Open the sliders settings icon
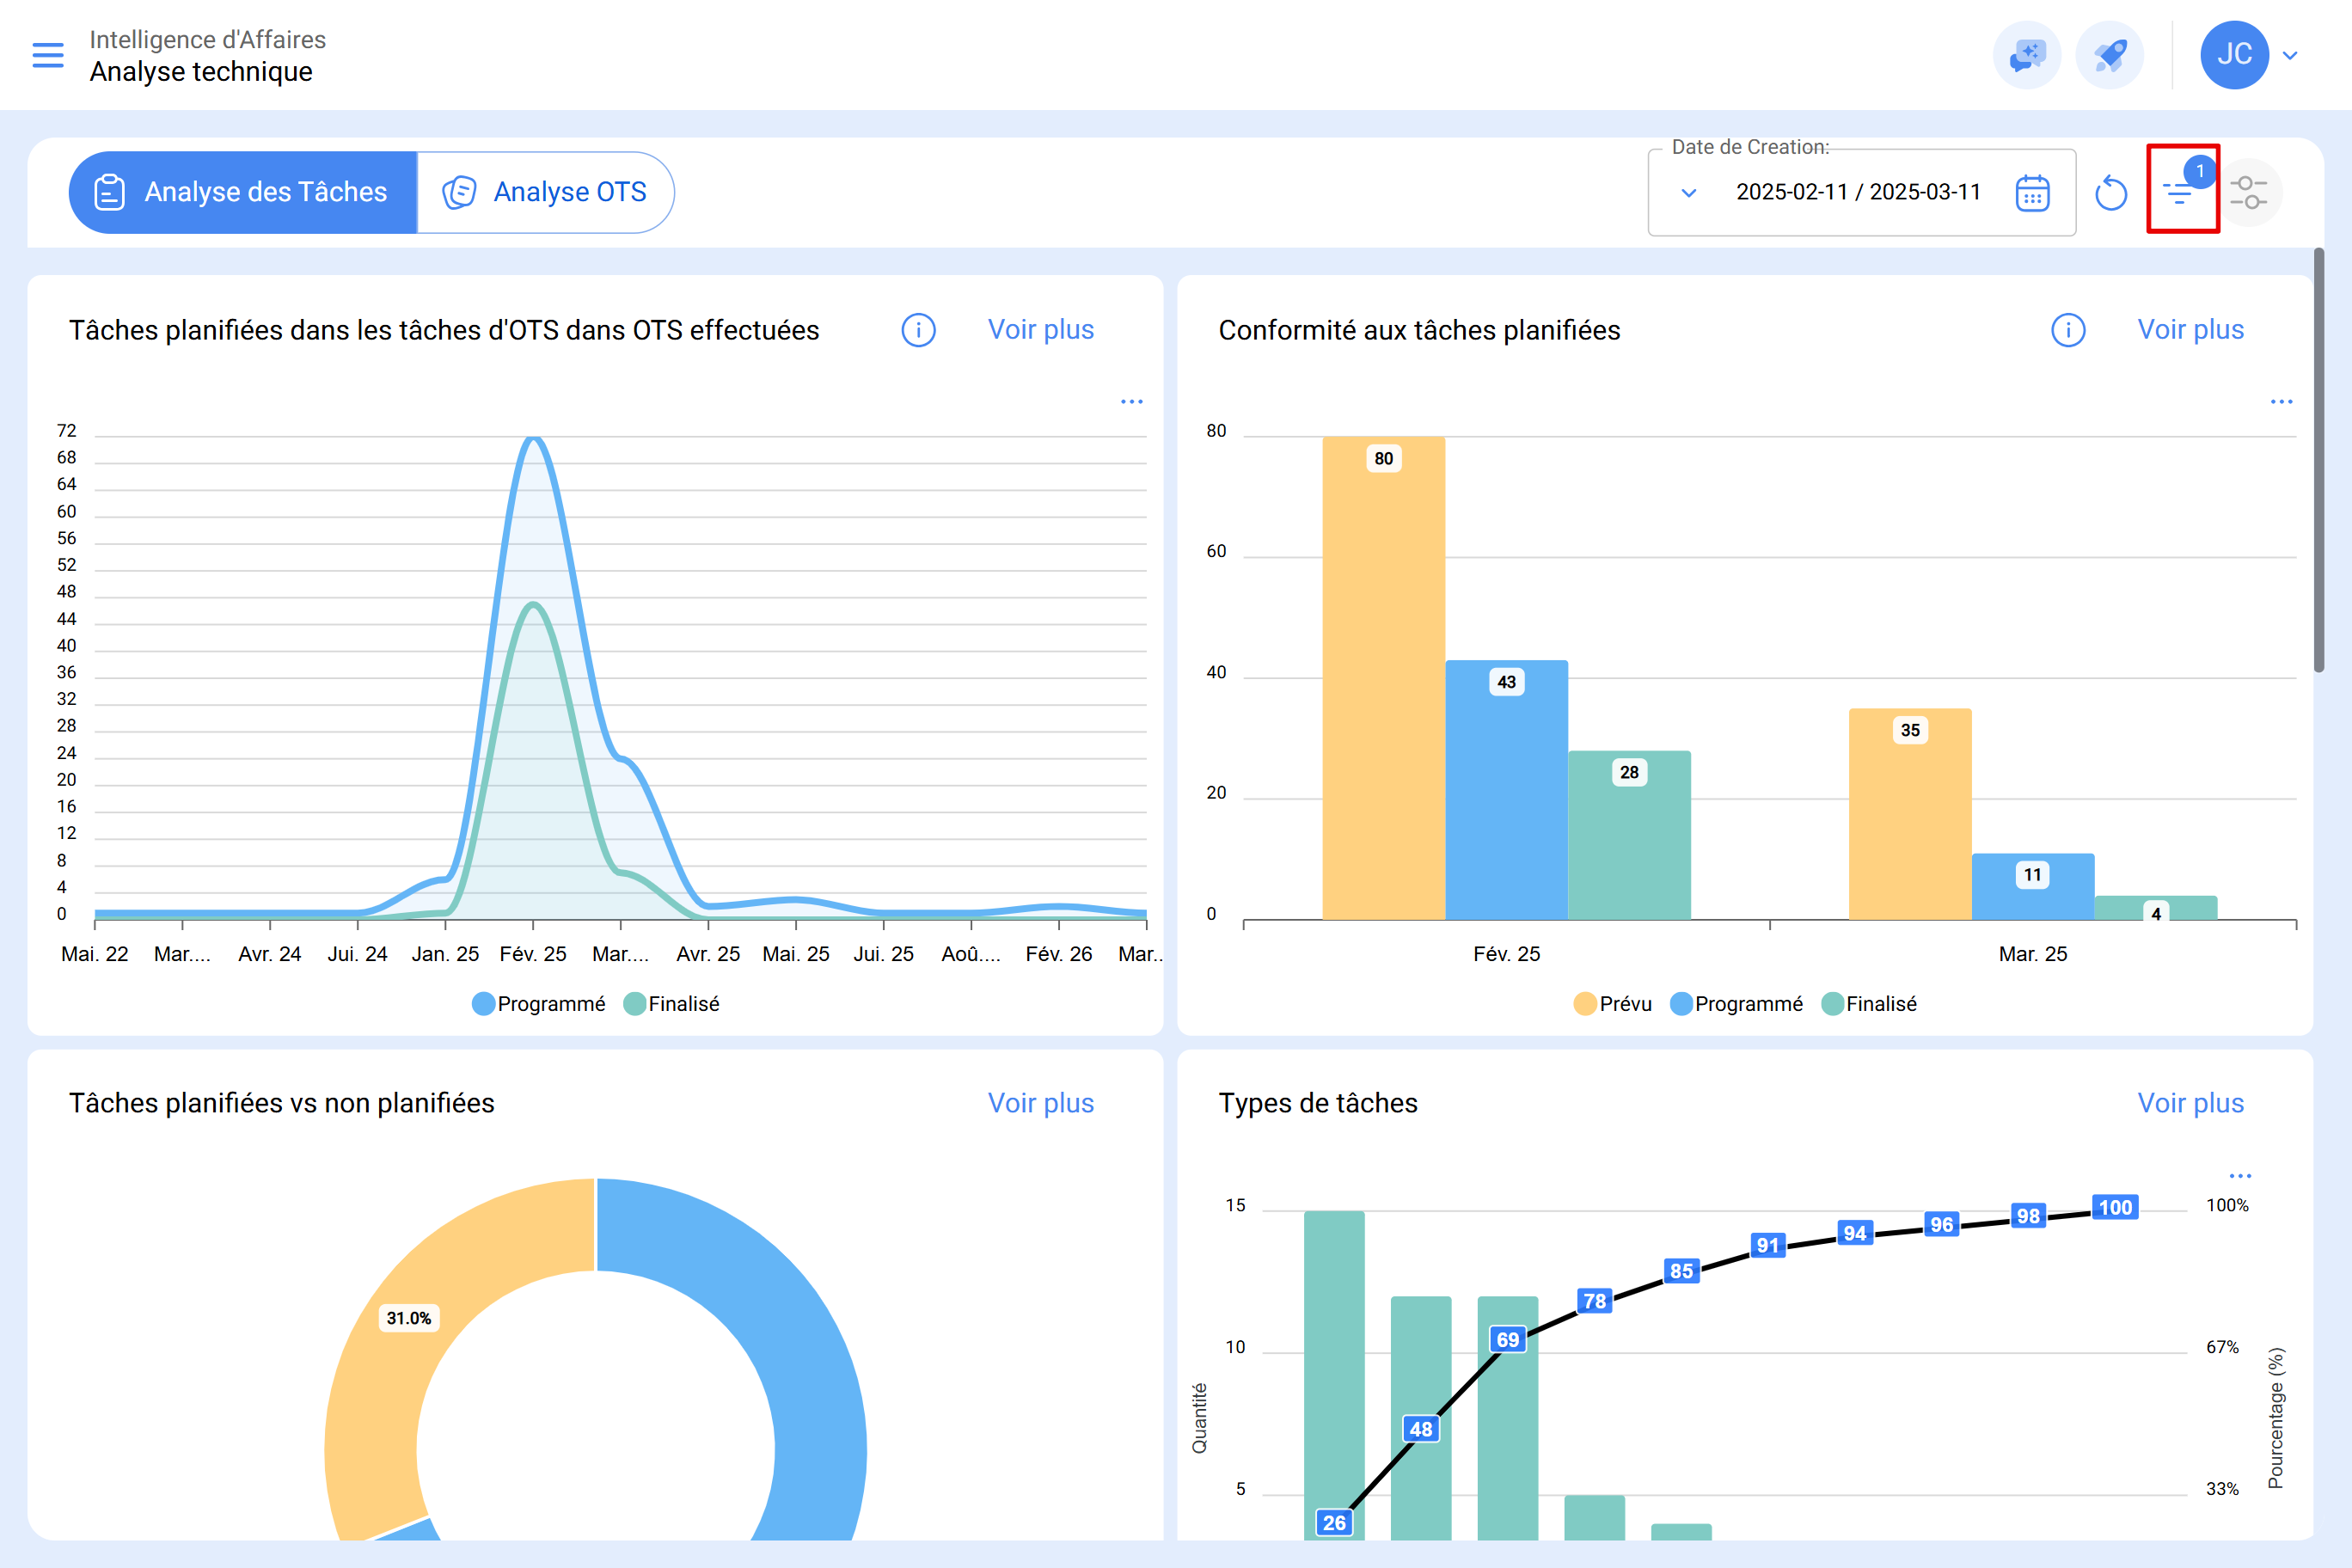The image size is (2352, 1568). (2248, 192)
